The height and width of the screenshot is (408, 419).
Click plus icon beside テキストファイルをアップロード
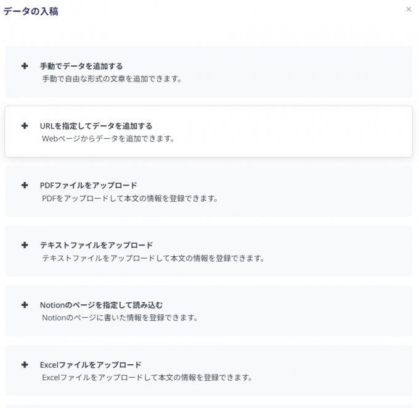tap(25, 245)
